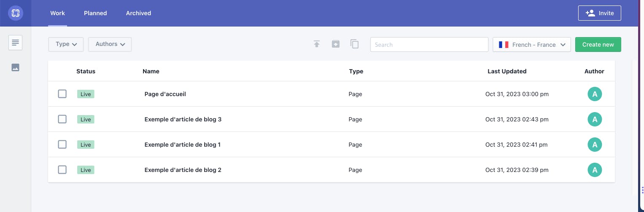644x212 pixels.
Task: Click author avatar for Page d'accueil
Action: (x=595, y=94)
